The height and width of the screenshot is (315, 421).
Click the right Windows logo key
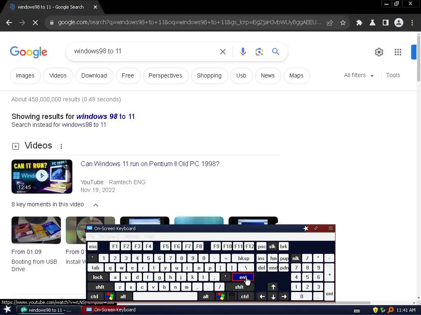pyautogui.click(x=221, y=297)
